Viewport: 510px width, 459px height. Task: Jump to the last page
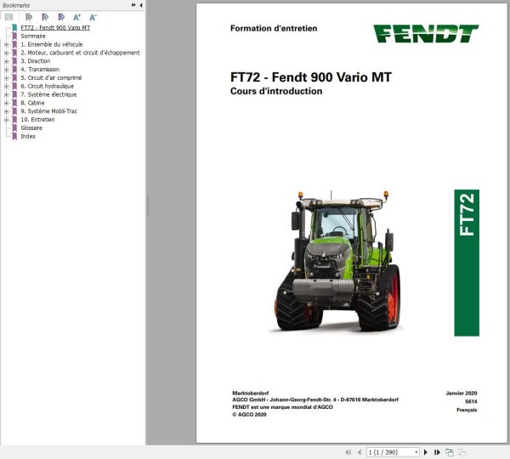coord(437,452)
